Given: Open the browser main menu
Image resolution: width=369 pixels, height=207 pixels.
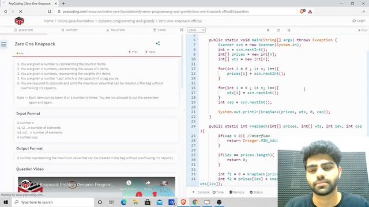Looking at the screenshot, I should pos(364,11).
